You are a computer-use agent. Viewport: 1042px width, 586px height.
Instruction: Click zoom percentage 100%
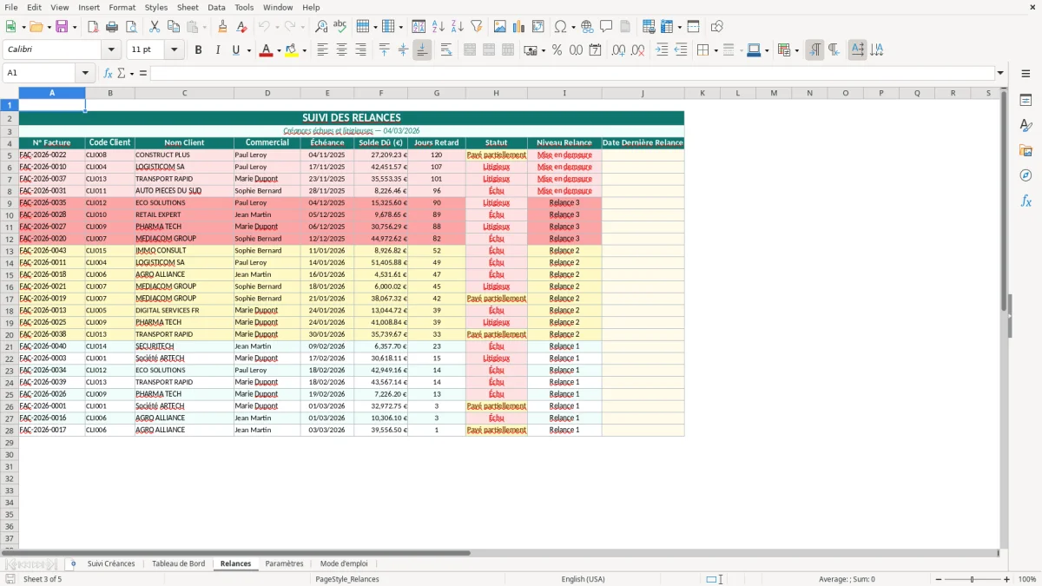tap(1026, 579)
